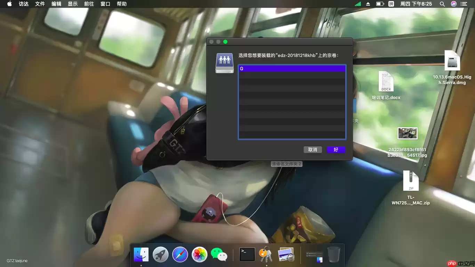Open Spotlight search in the menu bar
The image size is (475, 267).
coord(442,4)
